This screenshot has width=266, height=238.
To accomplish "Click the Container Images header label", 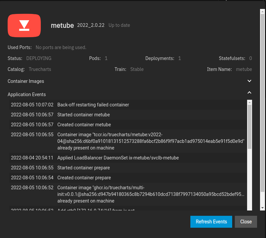I will (26, 81).
